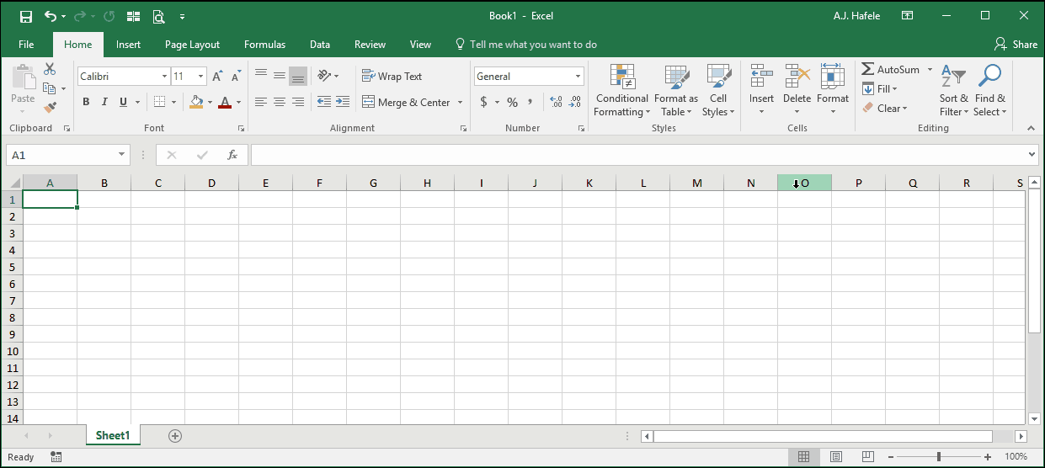This screenshot has height=468, width=1045.
Task: Expand the Name Box dropdown
Action: [122, 155]
